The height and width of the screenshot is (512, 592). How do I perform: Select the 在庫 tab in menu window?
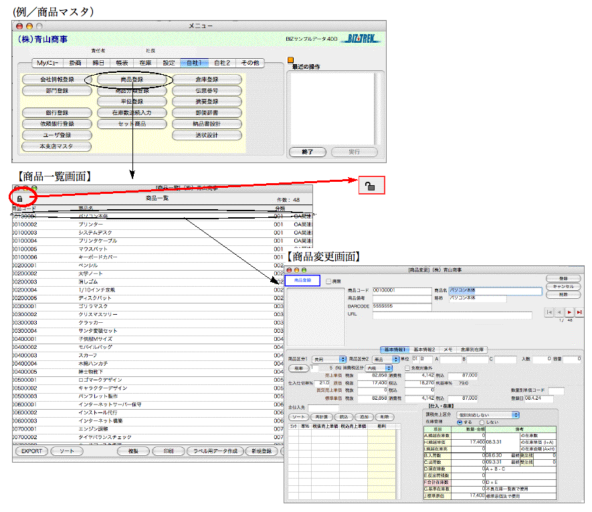pyautogui.click(x=144, y=63)
